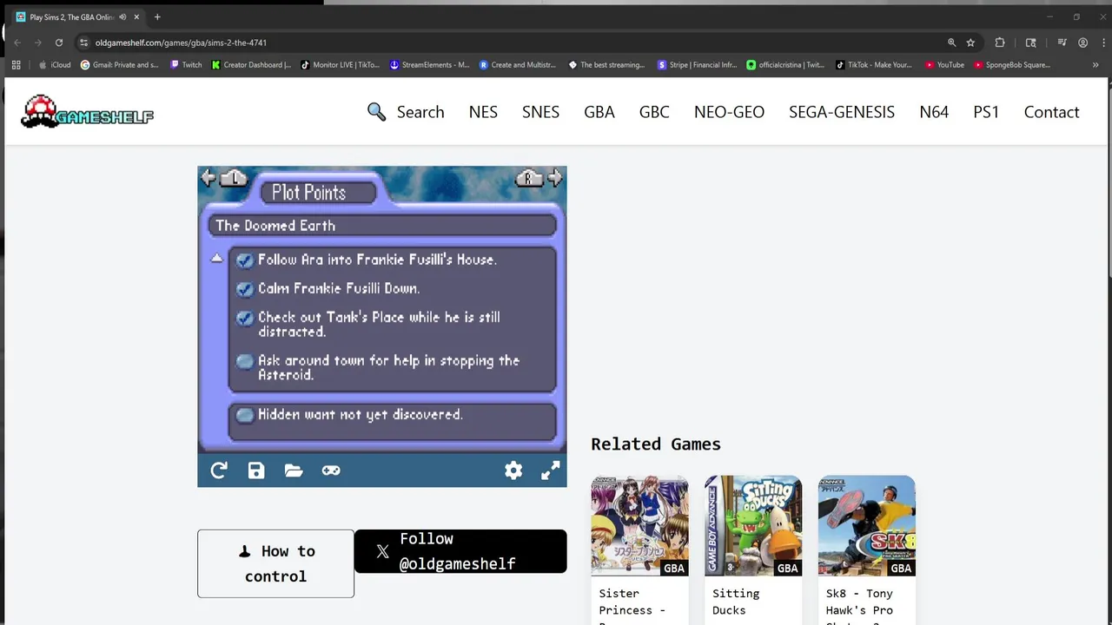
Task: Expand the hidden bookmarks chevron
Action: point(1095,65)
